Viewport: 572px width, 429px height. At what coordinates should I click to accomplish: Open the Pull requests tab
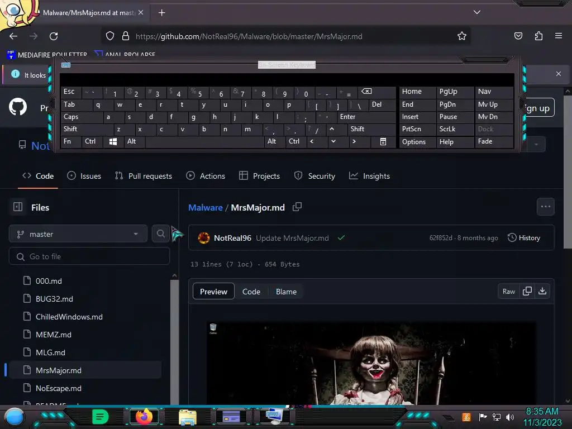[x=144, y=176]
